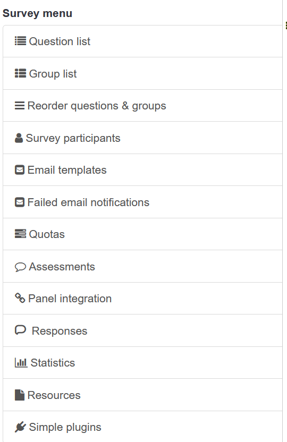Click the Survey participants person icon
Image resolution: width=287 pixels, height=442 pixels.
click(x=19, y=138)
